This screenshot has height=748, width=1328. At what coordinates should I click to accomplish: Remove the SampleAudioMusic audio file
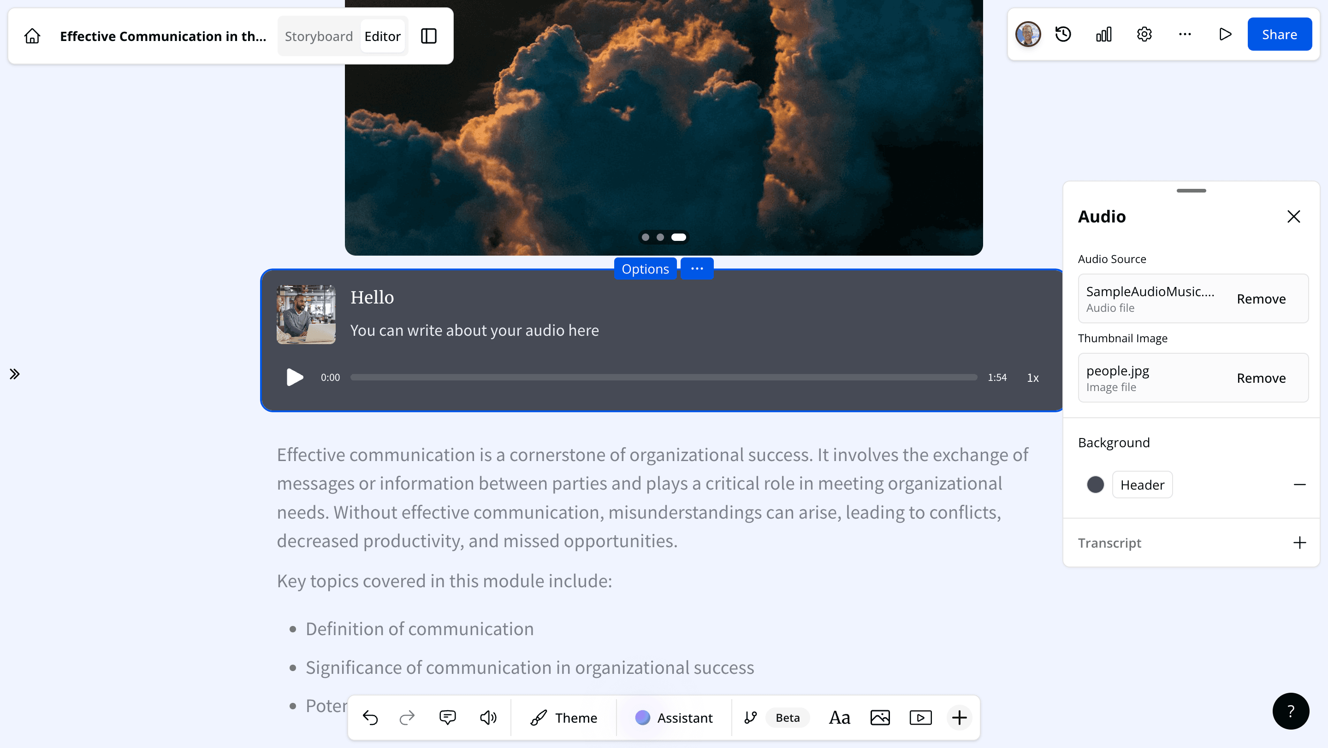[x=1261, y=299]
